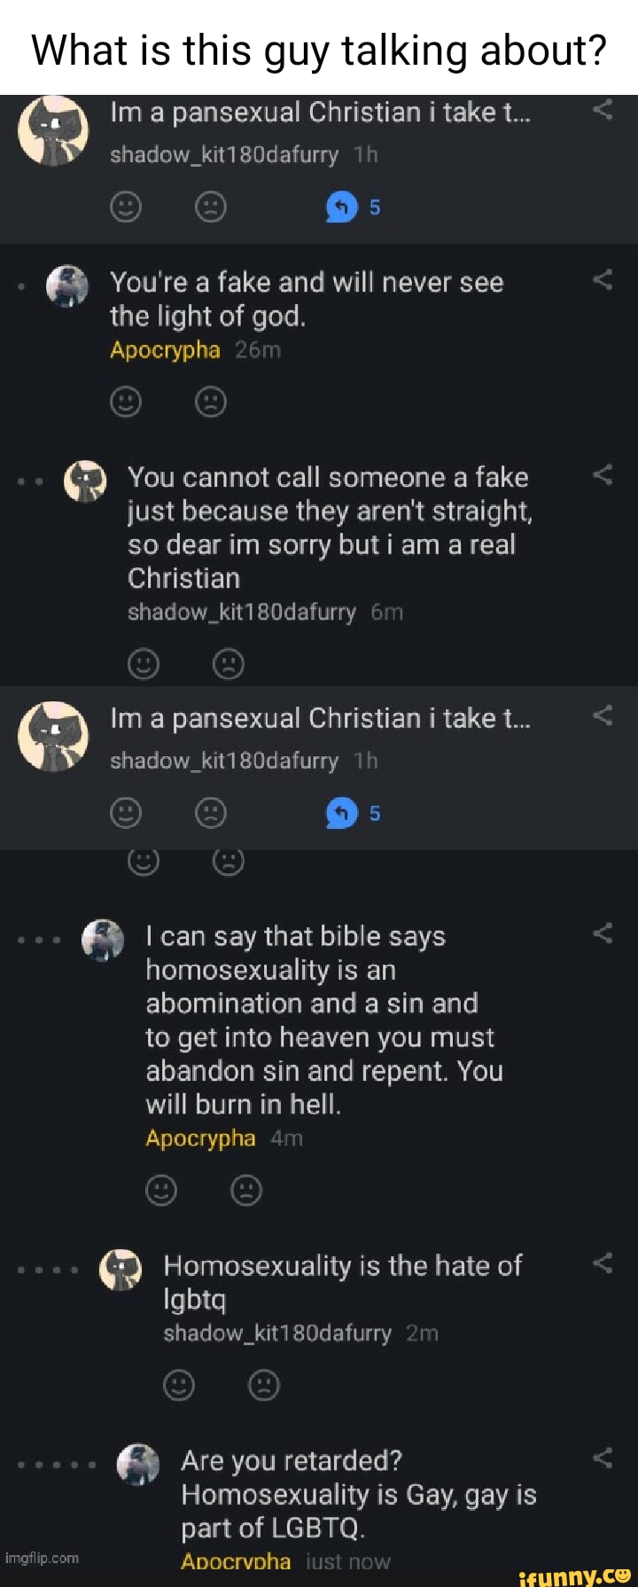Click the frown icon under 'Homosexuality is the hate of lgbtq'
The image size is (638, 1587).
(x=263, y=1383)
